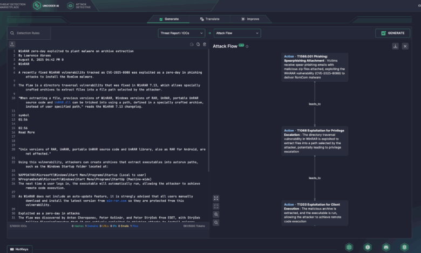
Task: Click the trash delete icon above editor
Action: [205, 45]
